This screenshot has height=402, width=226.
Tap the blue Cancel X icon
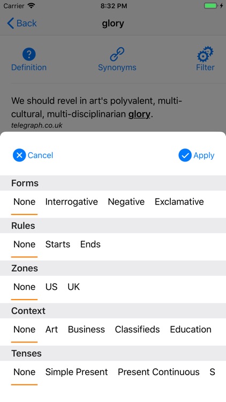click(x=19, y=155)
